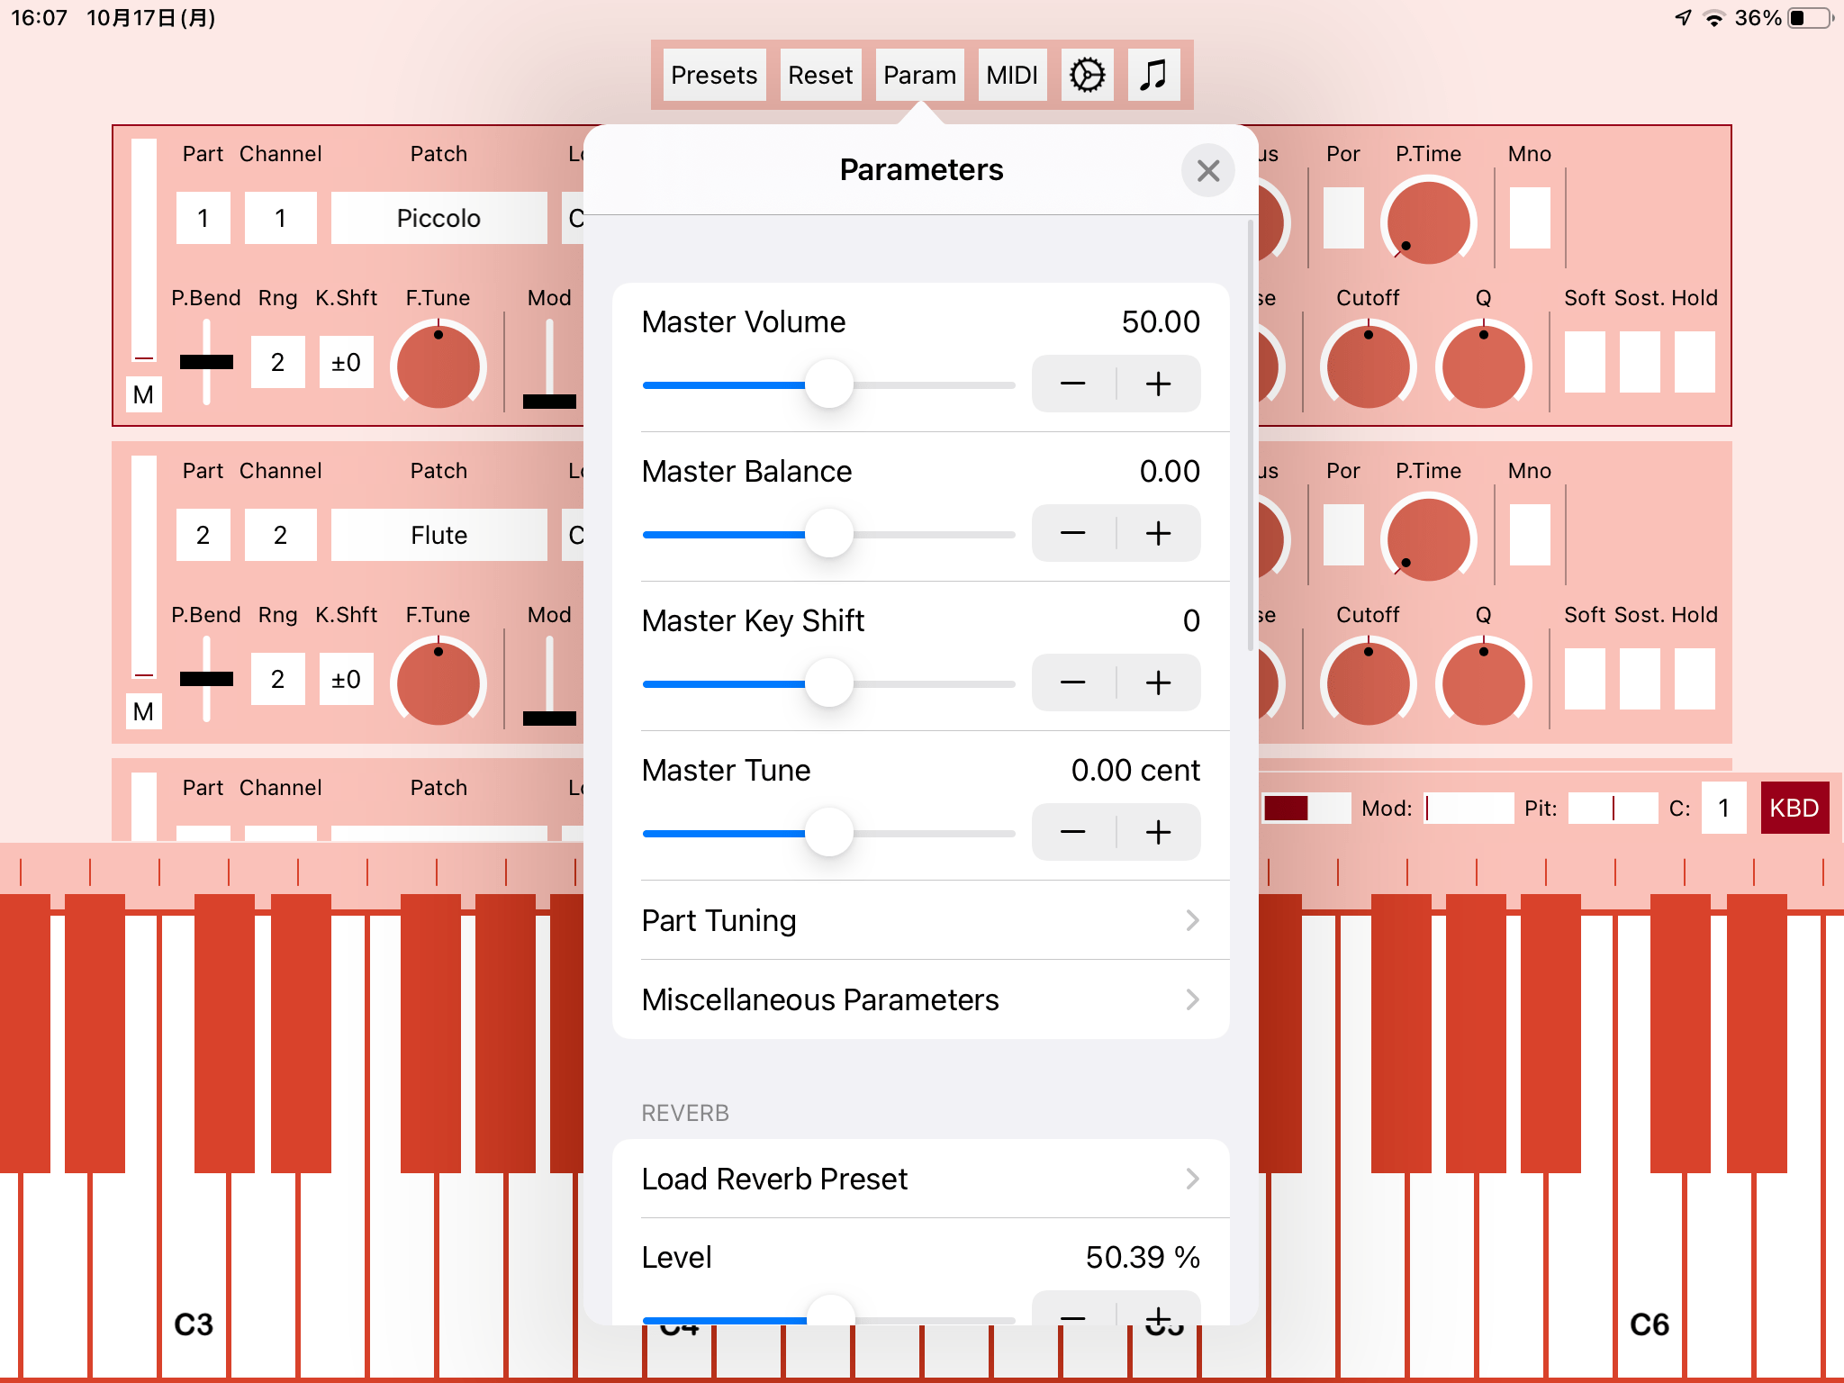
Task: Open Part Tuning submenu
Action: coord(921,920)
